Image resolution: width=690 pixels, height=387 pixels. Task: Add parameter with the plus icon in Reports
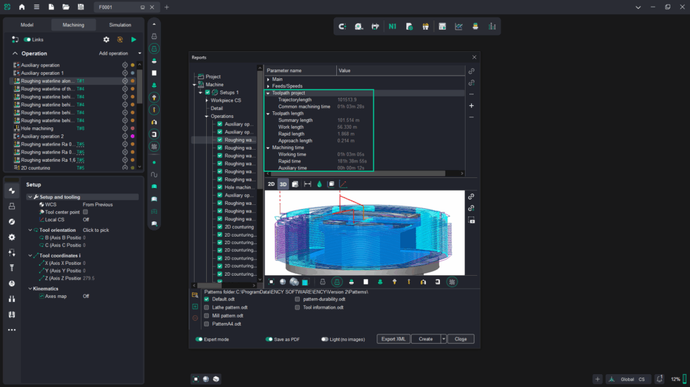pyautogui.click(x=471, y=106)
